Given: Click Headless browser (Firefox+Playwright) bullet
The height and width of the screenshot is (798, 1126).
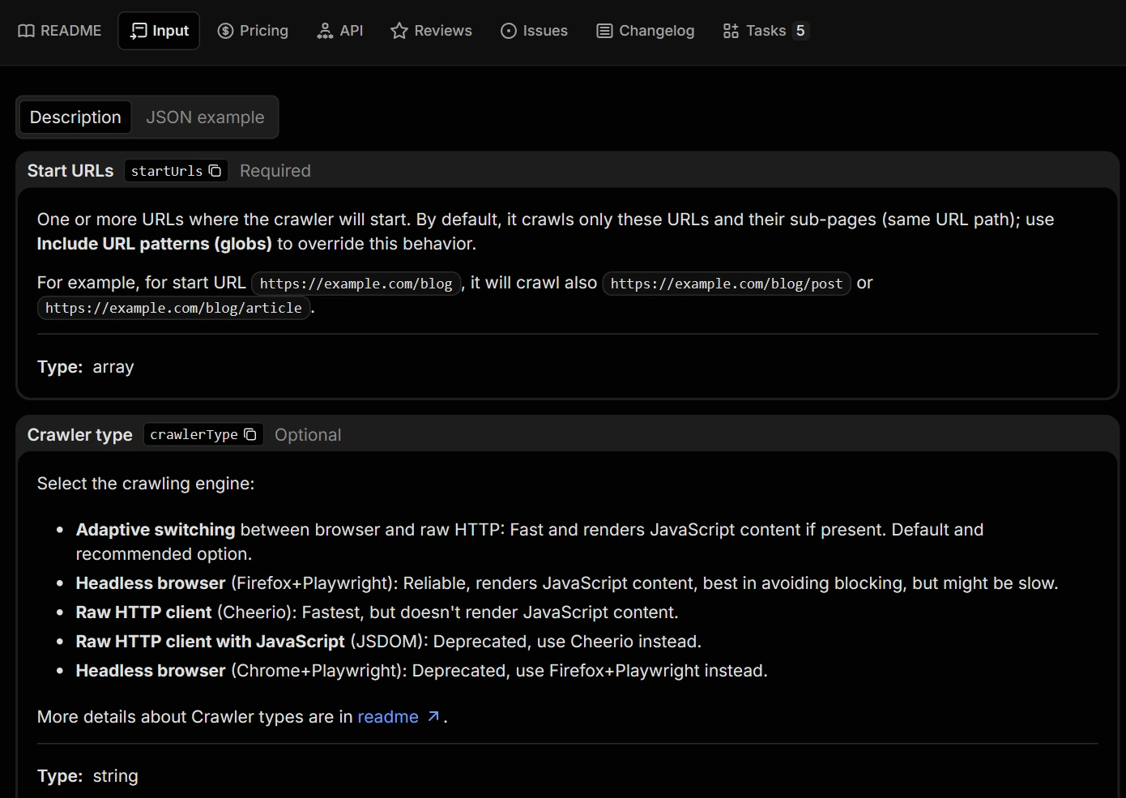Looking at the screenshot, I should click(567, 583).
